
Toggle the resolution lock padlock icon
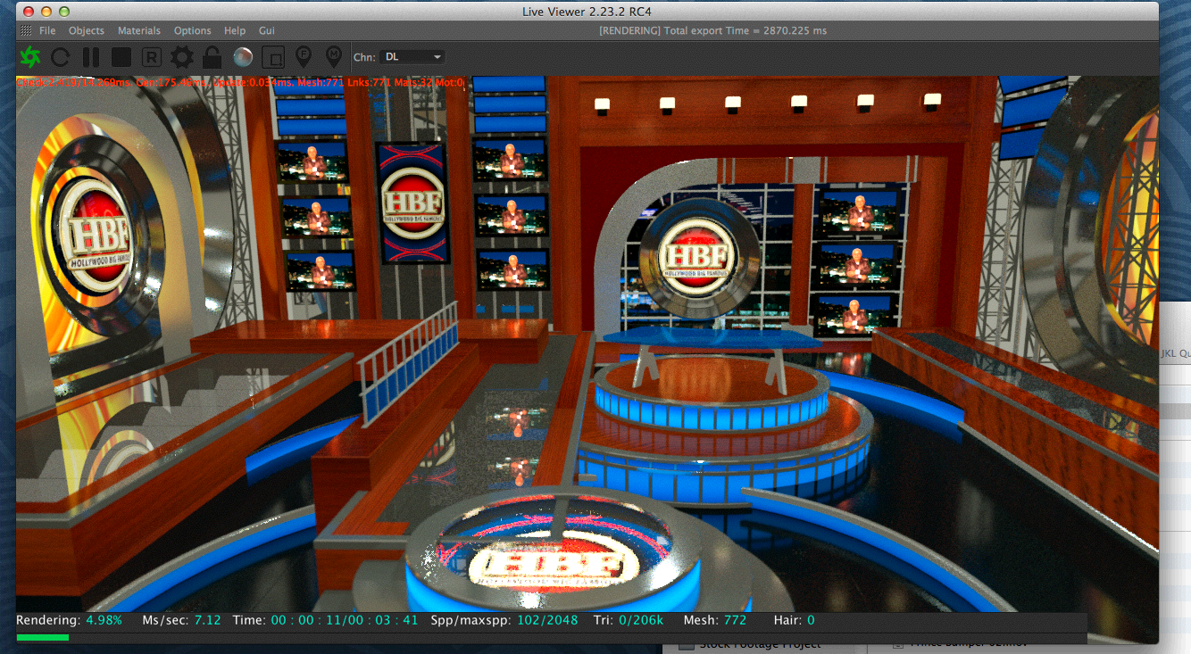pyautogui.click(x=212, y=57)
